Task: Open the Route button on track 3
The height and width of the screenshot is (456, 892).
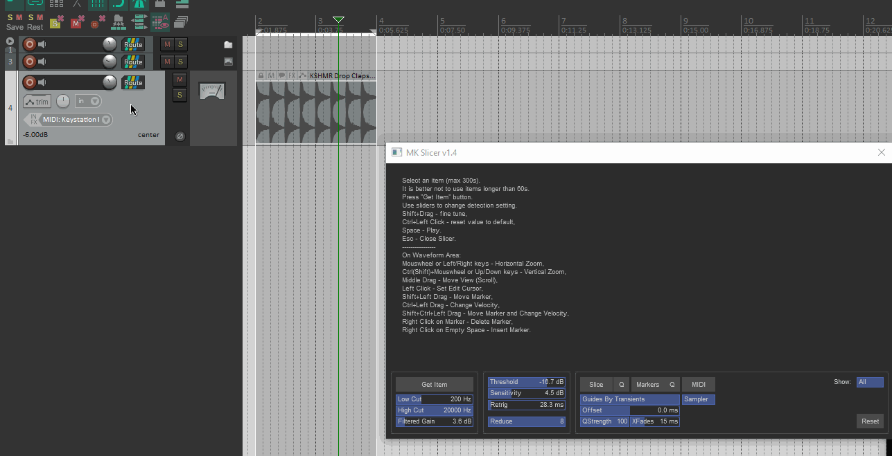Action: (x=133, y=62)
